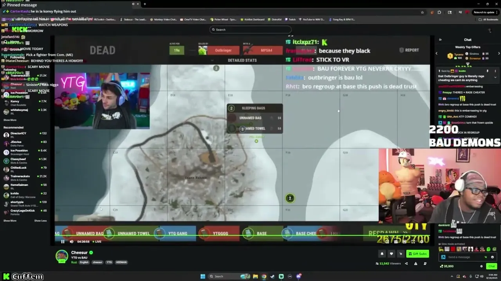Mute the stream volume speaker icon
This screenshot has width=501, height=281.
tap(72, 242)
